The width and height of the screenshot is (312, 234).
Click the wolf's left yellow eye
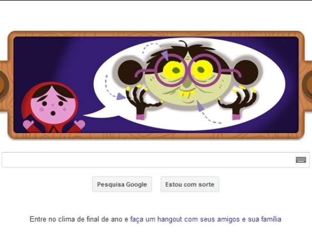click(173, 70)
